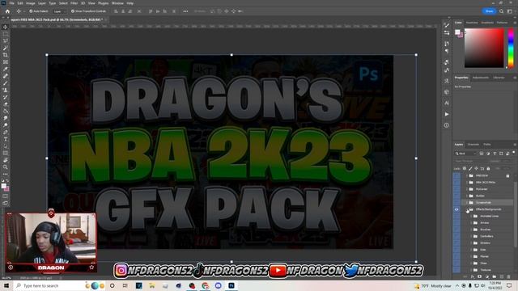Pick a color in the color field
Image resolution: width=518 pixels, height=291 pixels.
(x=484, y=48)
